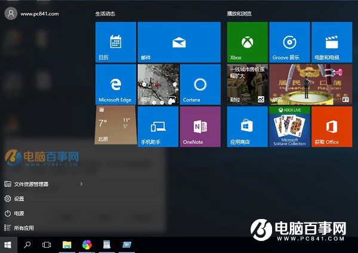Open the taskbar search magnifier icon

coord(27,245)
